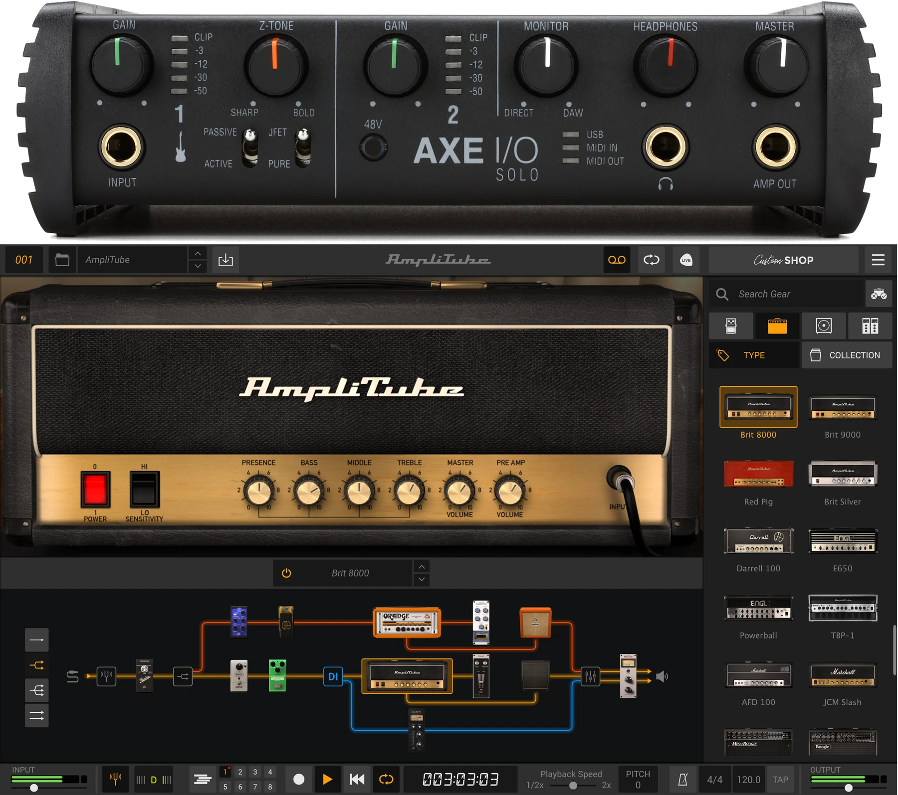This screenshot has height=795, width=898.
Task: Switch to the TYPE filter tab
Action: 754,355
